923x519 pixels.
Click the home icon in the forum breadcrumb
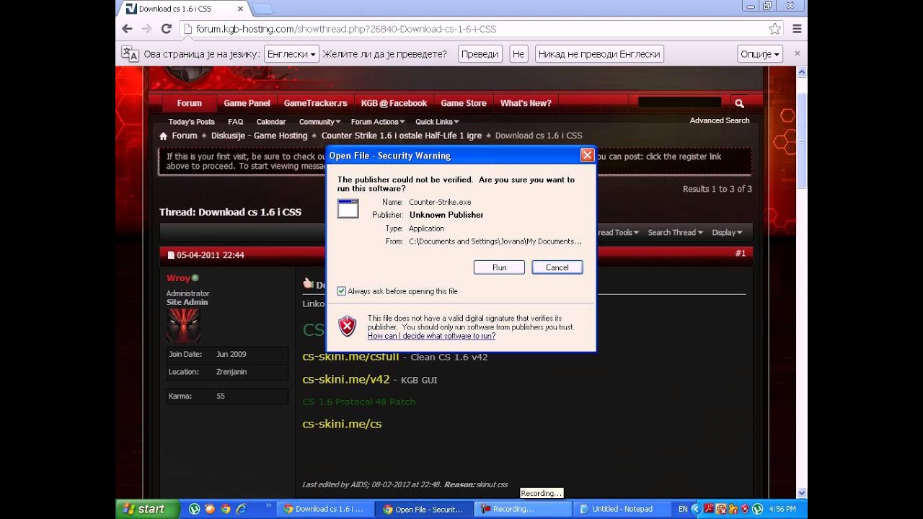pyautogui.click(x=164, y=136)
